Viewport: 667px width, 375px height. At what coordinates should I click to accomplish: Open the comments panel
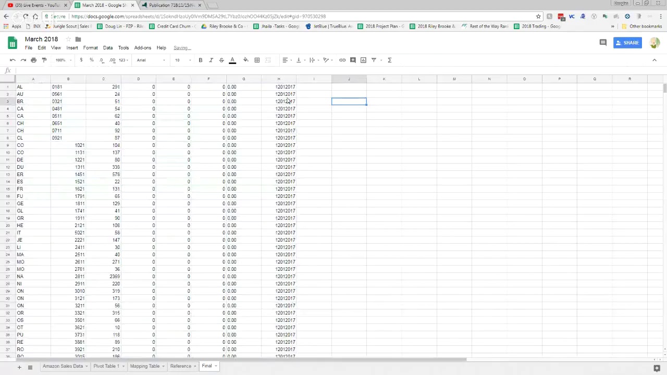[603, 43]
